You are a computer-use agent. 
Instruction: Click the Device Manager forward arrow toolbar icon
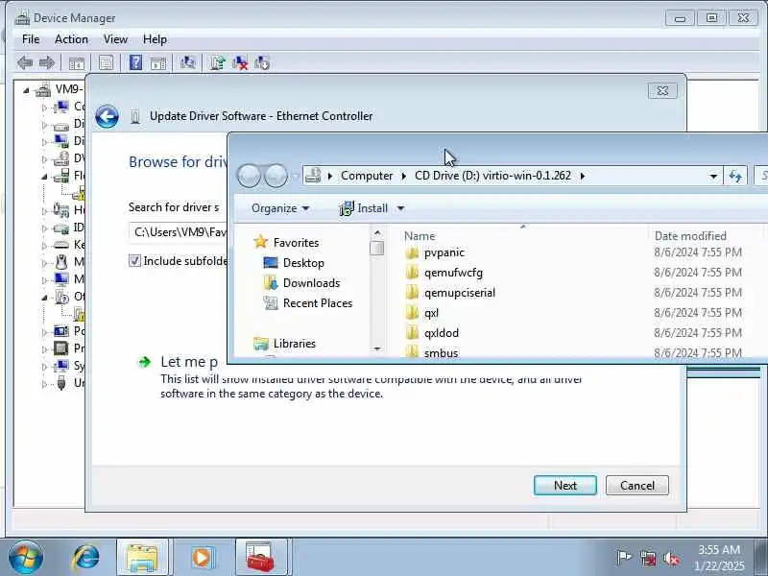tap(47, 62)
